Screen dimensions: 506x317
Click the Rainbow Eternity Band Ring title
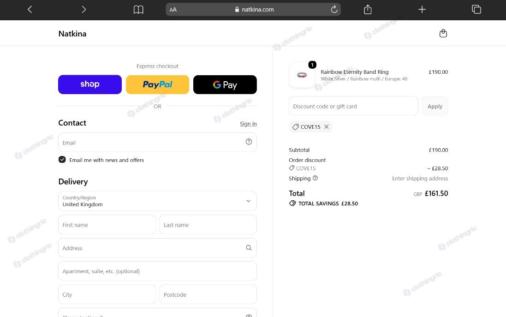click(354, 72)
